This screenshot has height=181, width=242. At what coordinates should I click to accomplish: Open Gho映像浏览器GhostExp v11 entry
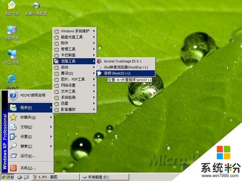point(125,67)
